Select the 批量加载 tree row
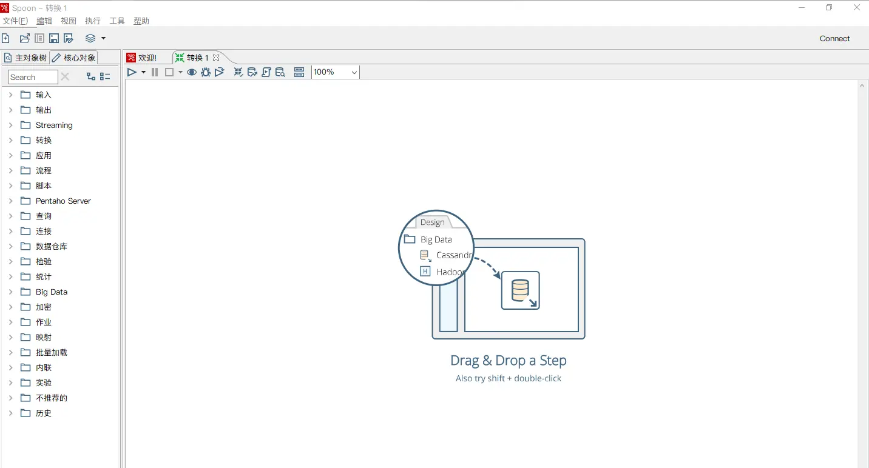This screenshot has height=468, width=869. tap(61, 352)
